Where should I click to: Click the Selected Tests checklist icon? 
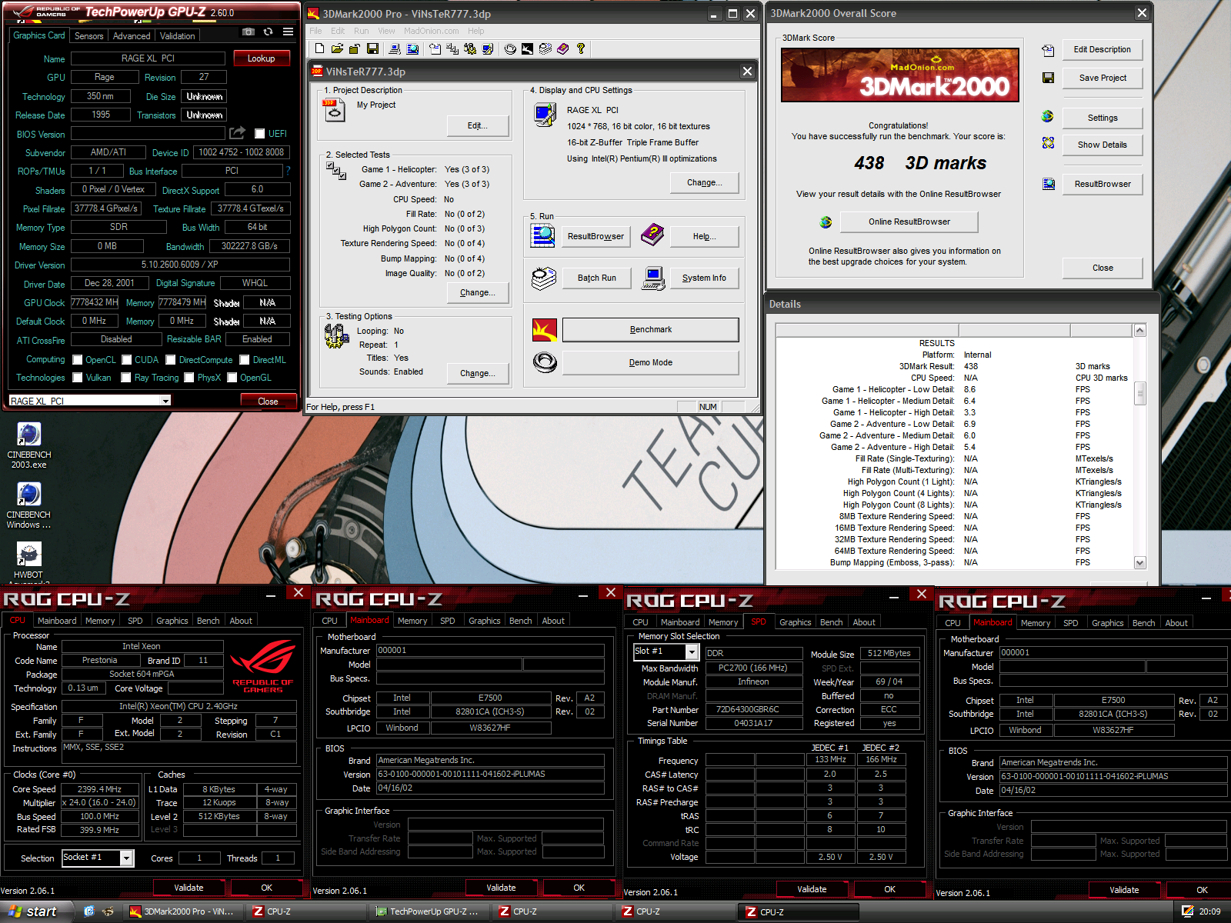pos(336,171)
